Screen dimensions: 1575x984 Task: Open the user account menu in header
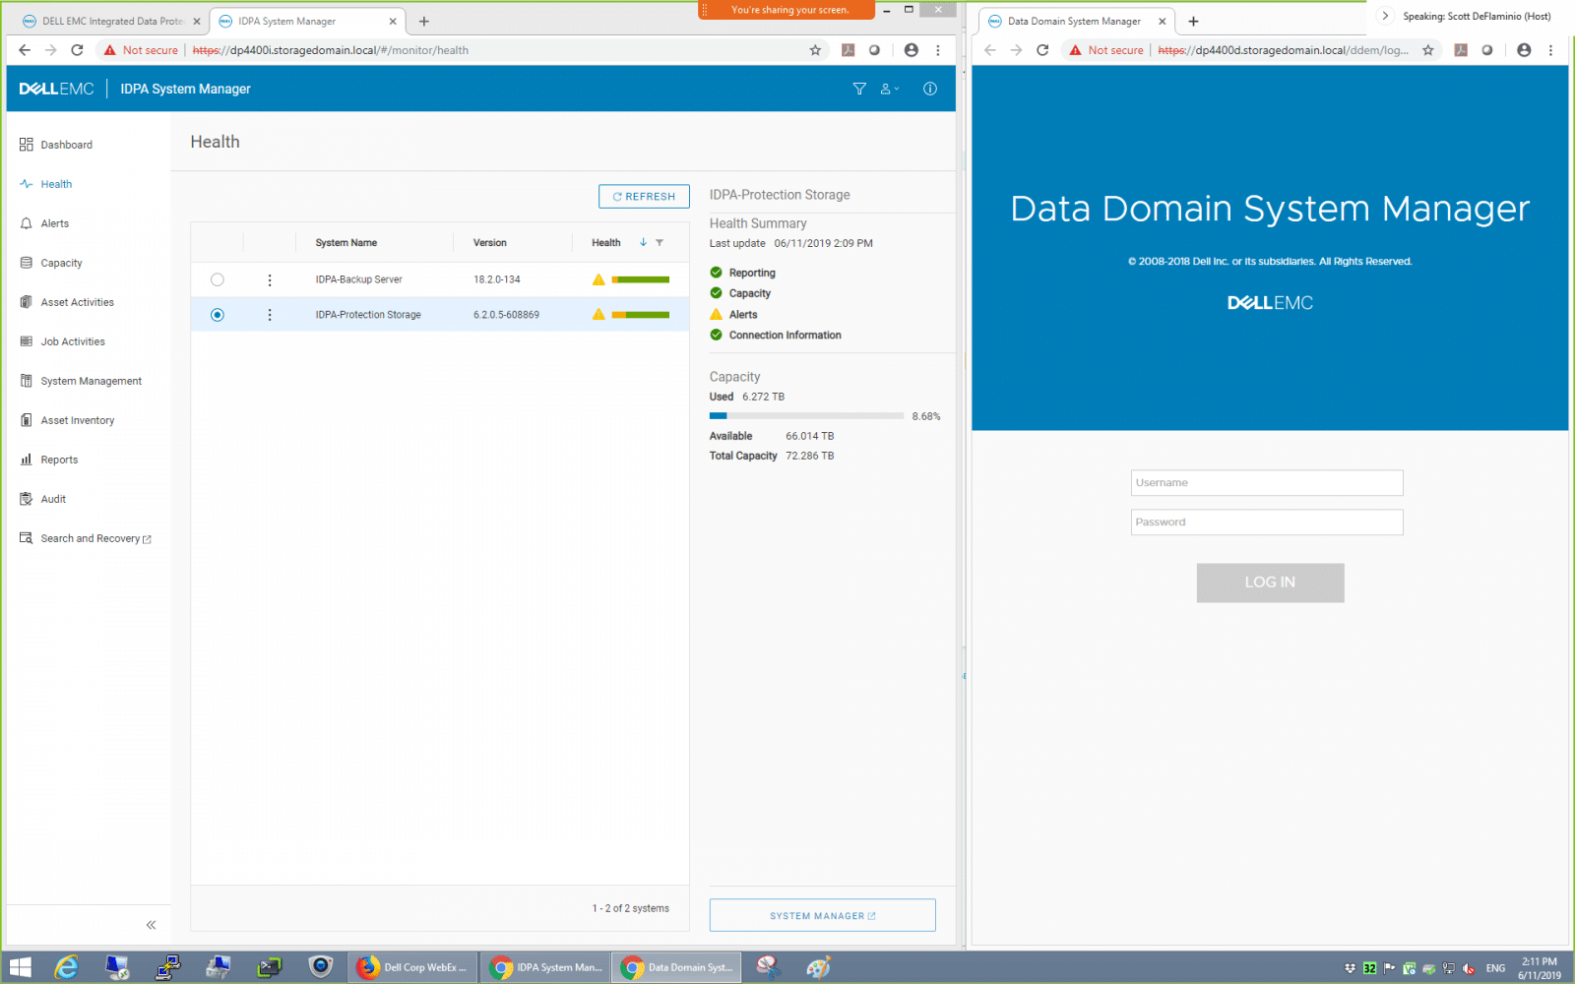890,89
